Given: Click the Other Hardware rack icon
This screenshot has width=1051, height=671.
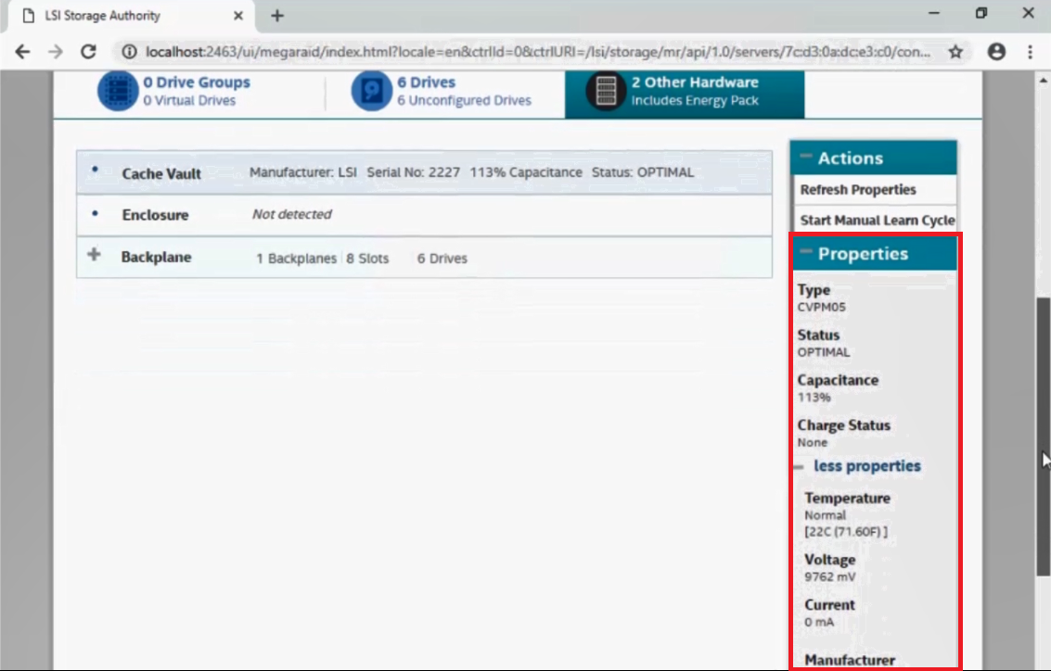Looking at the screenshot, I should click(x=605, y=91).
